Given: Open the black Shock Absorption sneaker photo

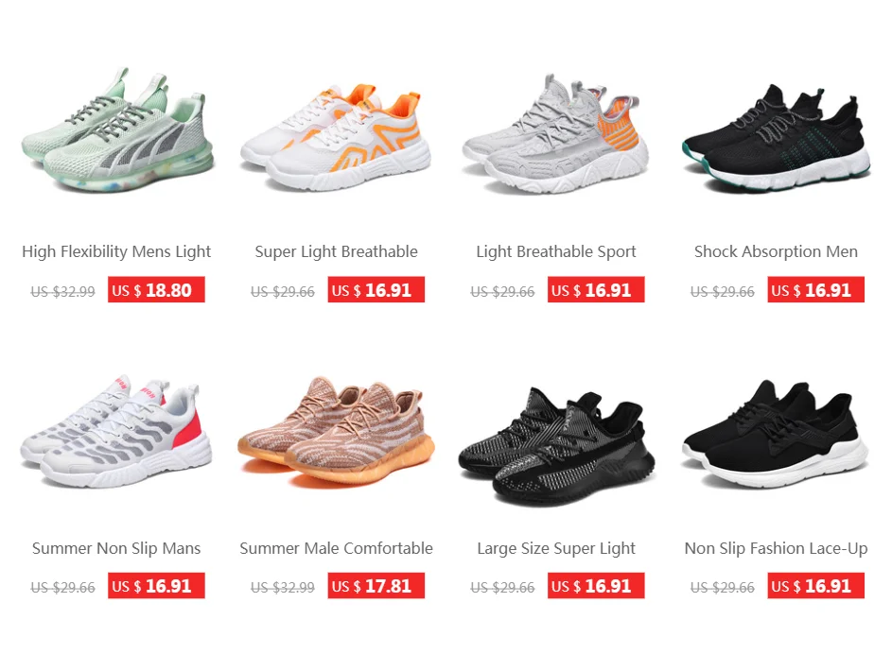Looking at the screenshot, I should click(x=776, y=139).
